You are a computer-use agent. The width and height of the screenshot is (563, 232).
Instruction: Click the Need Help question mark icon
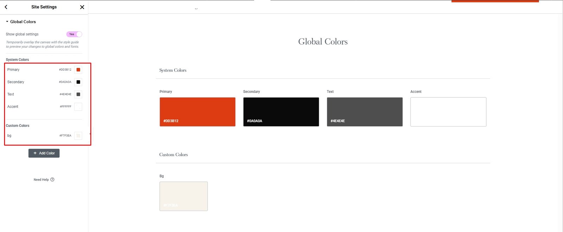(52, 180)
